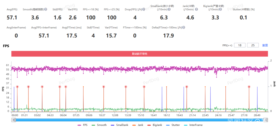277x129 pixels.
Task: Click the FTime>=100ms [%] label
Action: point(135,27)
